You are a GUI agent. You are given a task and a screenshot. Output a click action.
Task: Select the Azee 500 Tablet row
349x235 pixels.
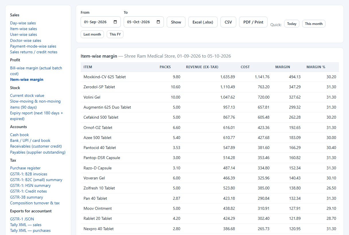(x=210, y=138)
